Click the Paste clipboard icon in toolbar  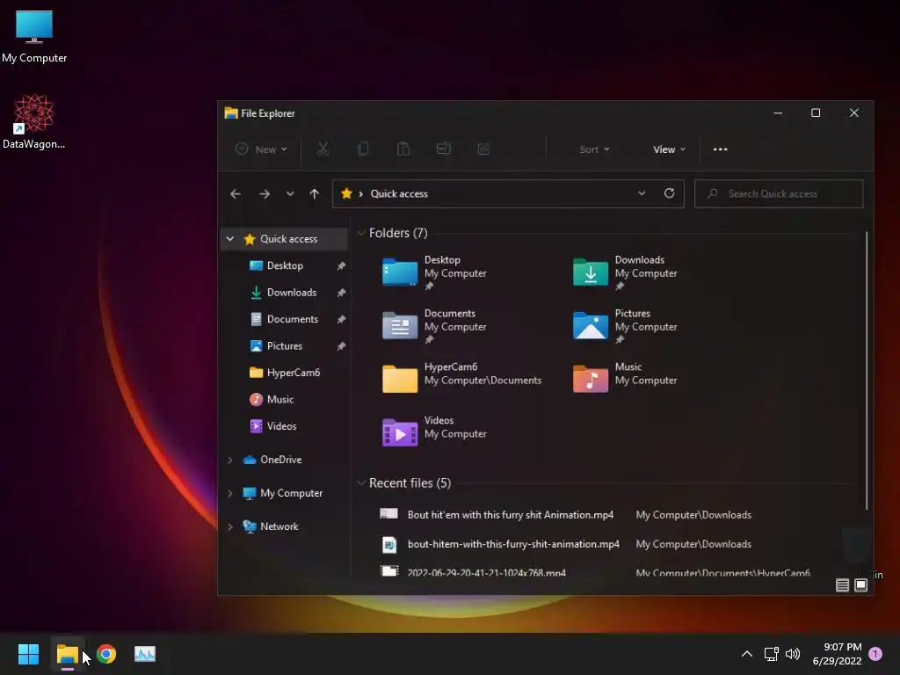403,149
